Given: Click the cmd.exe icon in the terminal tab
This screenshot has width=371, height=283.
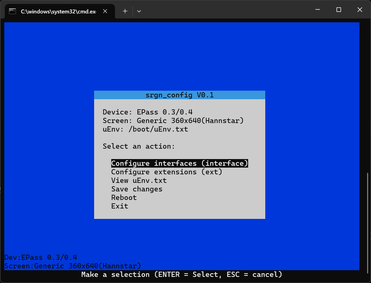Looking at the screenshot, I should [12, 11].
